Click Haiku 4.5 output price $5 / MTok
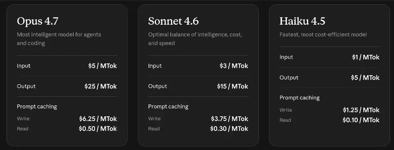This screenshot has width=394, height=150. coord(365,78)
